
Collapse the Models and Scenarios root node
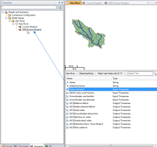(3, 12)
